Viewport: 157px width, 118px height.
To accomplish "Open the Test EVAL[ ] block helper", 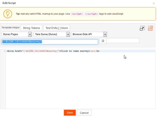I will 57,28.
